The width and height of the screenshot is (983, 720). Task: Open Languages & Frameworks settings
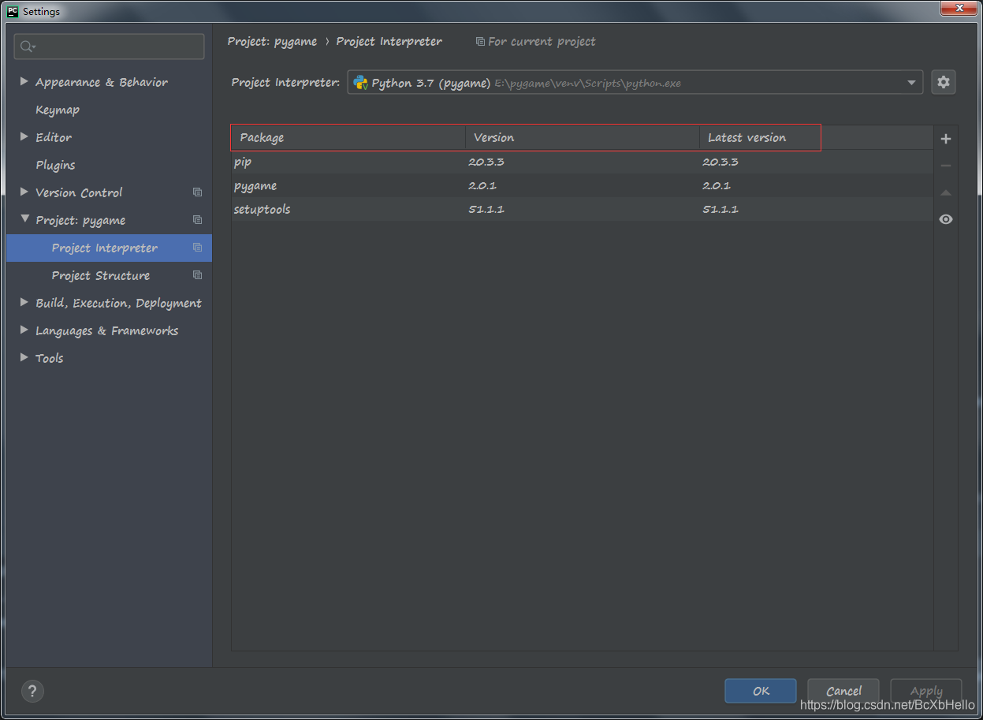106,330
